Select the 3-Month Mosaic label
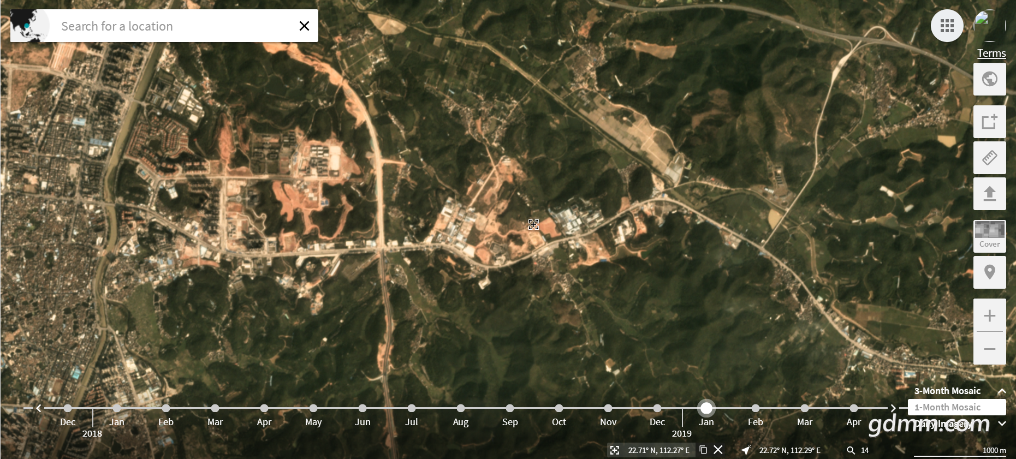Screen dimensions: 1016x459 [x=947, y=391]
